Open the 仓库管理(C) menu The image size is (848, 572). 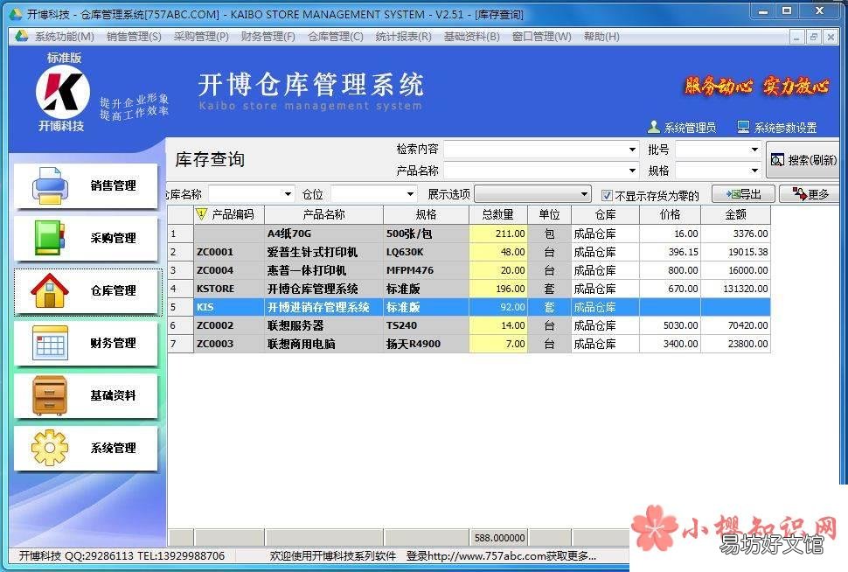[x=336, y=36]
